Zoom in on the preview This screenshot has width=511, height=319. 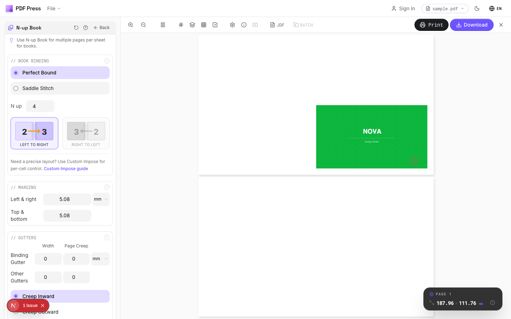point(131,25)
